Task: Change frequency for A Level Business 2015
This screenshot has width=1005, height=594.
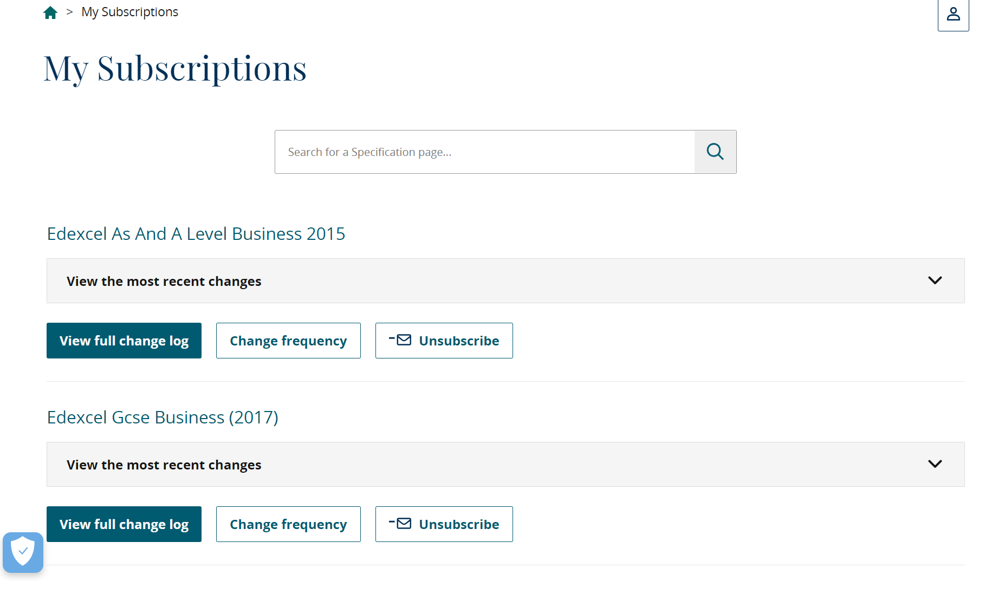Action: pyautogui.click(x=288, y=341)
